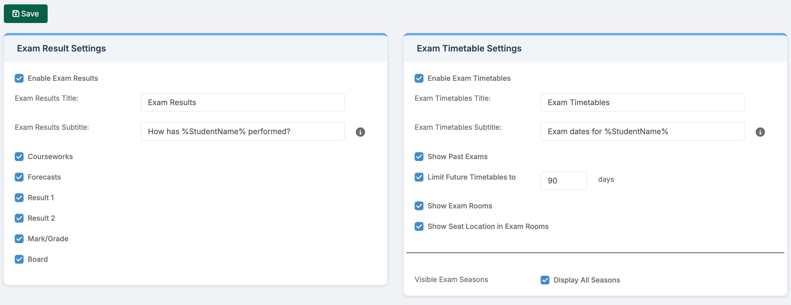Toggle Display All Seasons checkbox

click(x=545, y=280)
